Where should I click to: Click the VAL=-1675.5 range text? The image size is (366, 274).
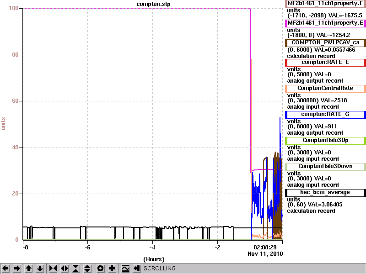point(345,16)
